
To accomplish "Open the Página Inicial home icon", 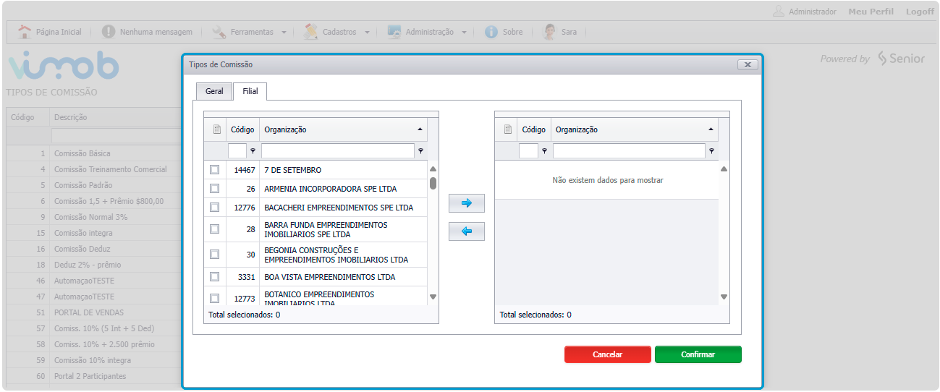I will tap(25, 32).
